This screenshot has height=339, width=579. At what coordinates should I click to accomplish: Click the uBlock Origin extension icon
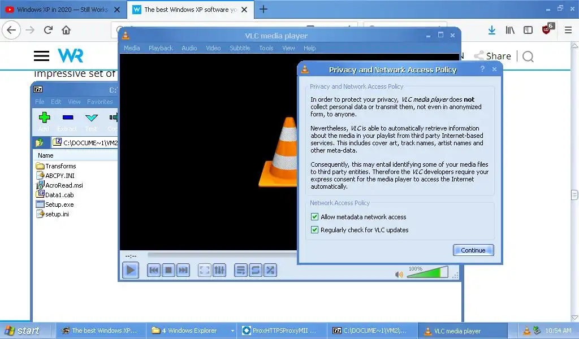point(547,29)
